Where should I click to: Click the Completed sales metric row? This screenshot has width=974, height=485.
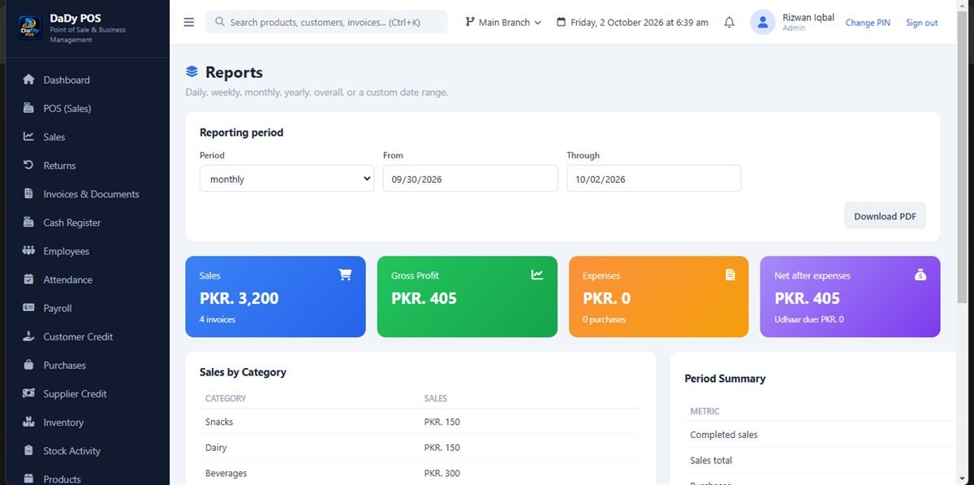click(821, 435)
